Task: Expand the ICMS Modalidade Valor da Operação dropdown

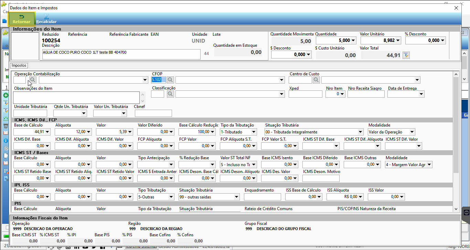Action: click(412, 132)
